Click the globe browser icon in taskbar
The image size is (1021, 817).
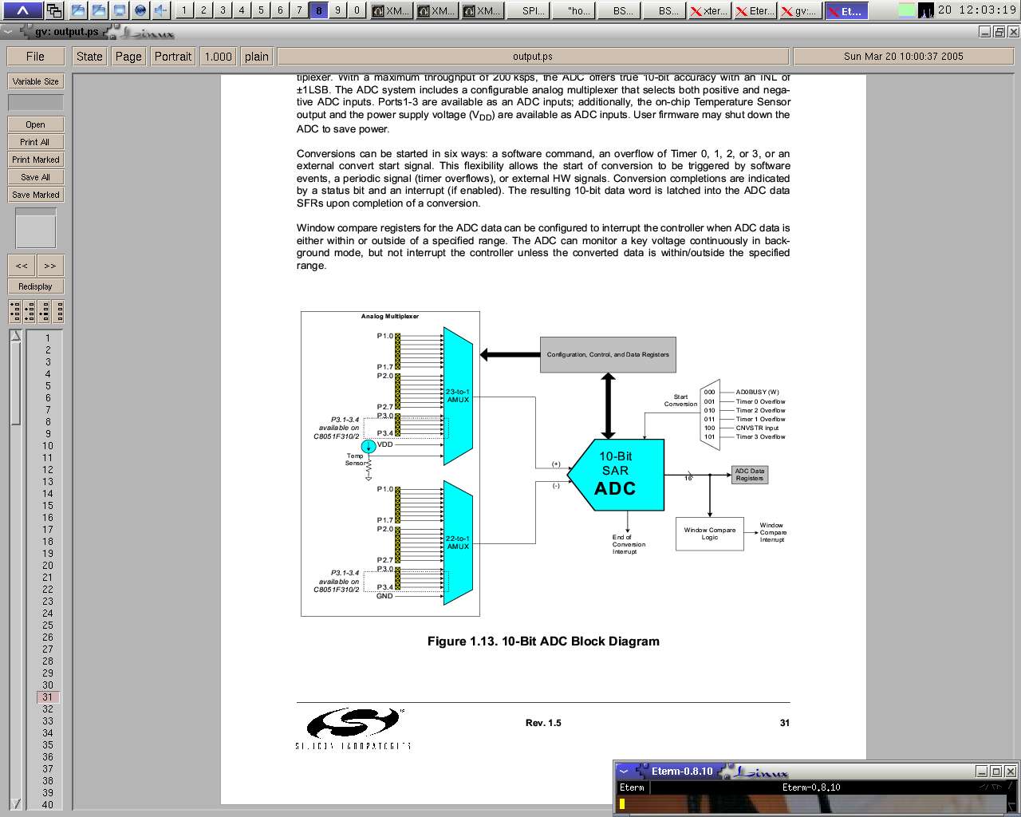(140, 10)
